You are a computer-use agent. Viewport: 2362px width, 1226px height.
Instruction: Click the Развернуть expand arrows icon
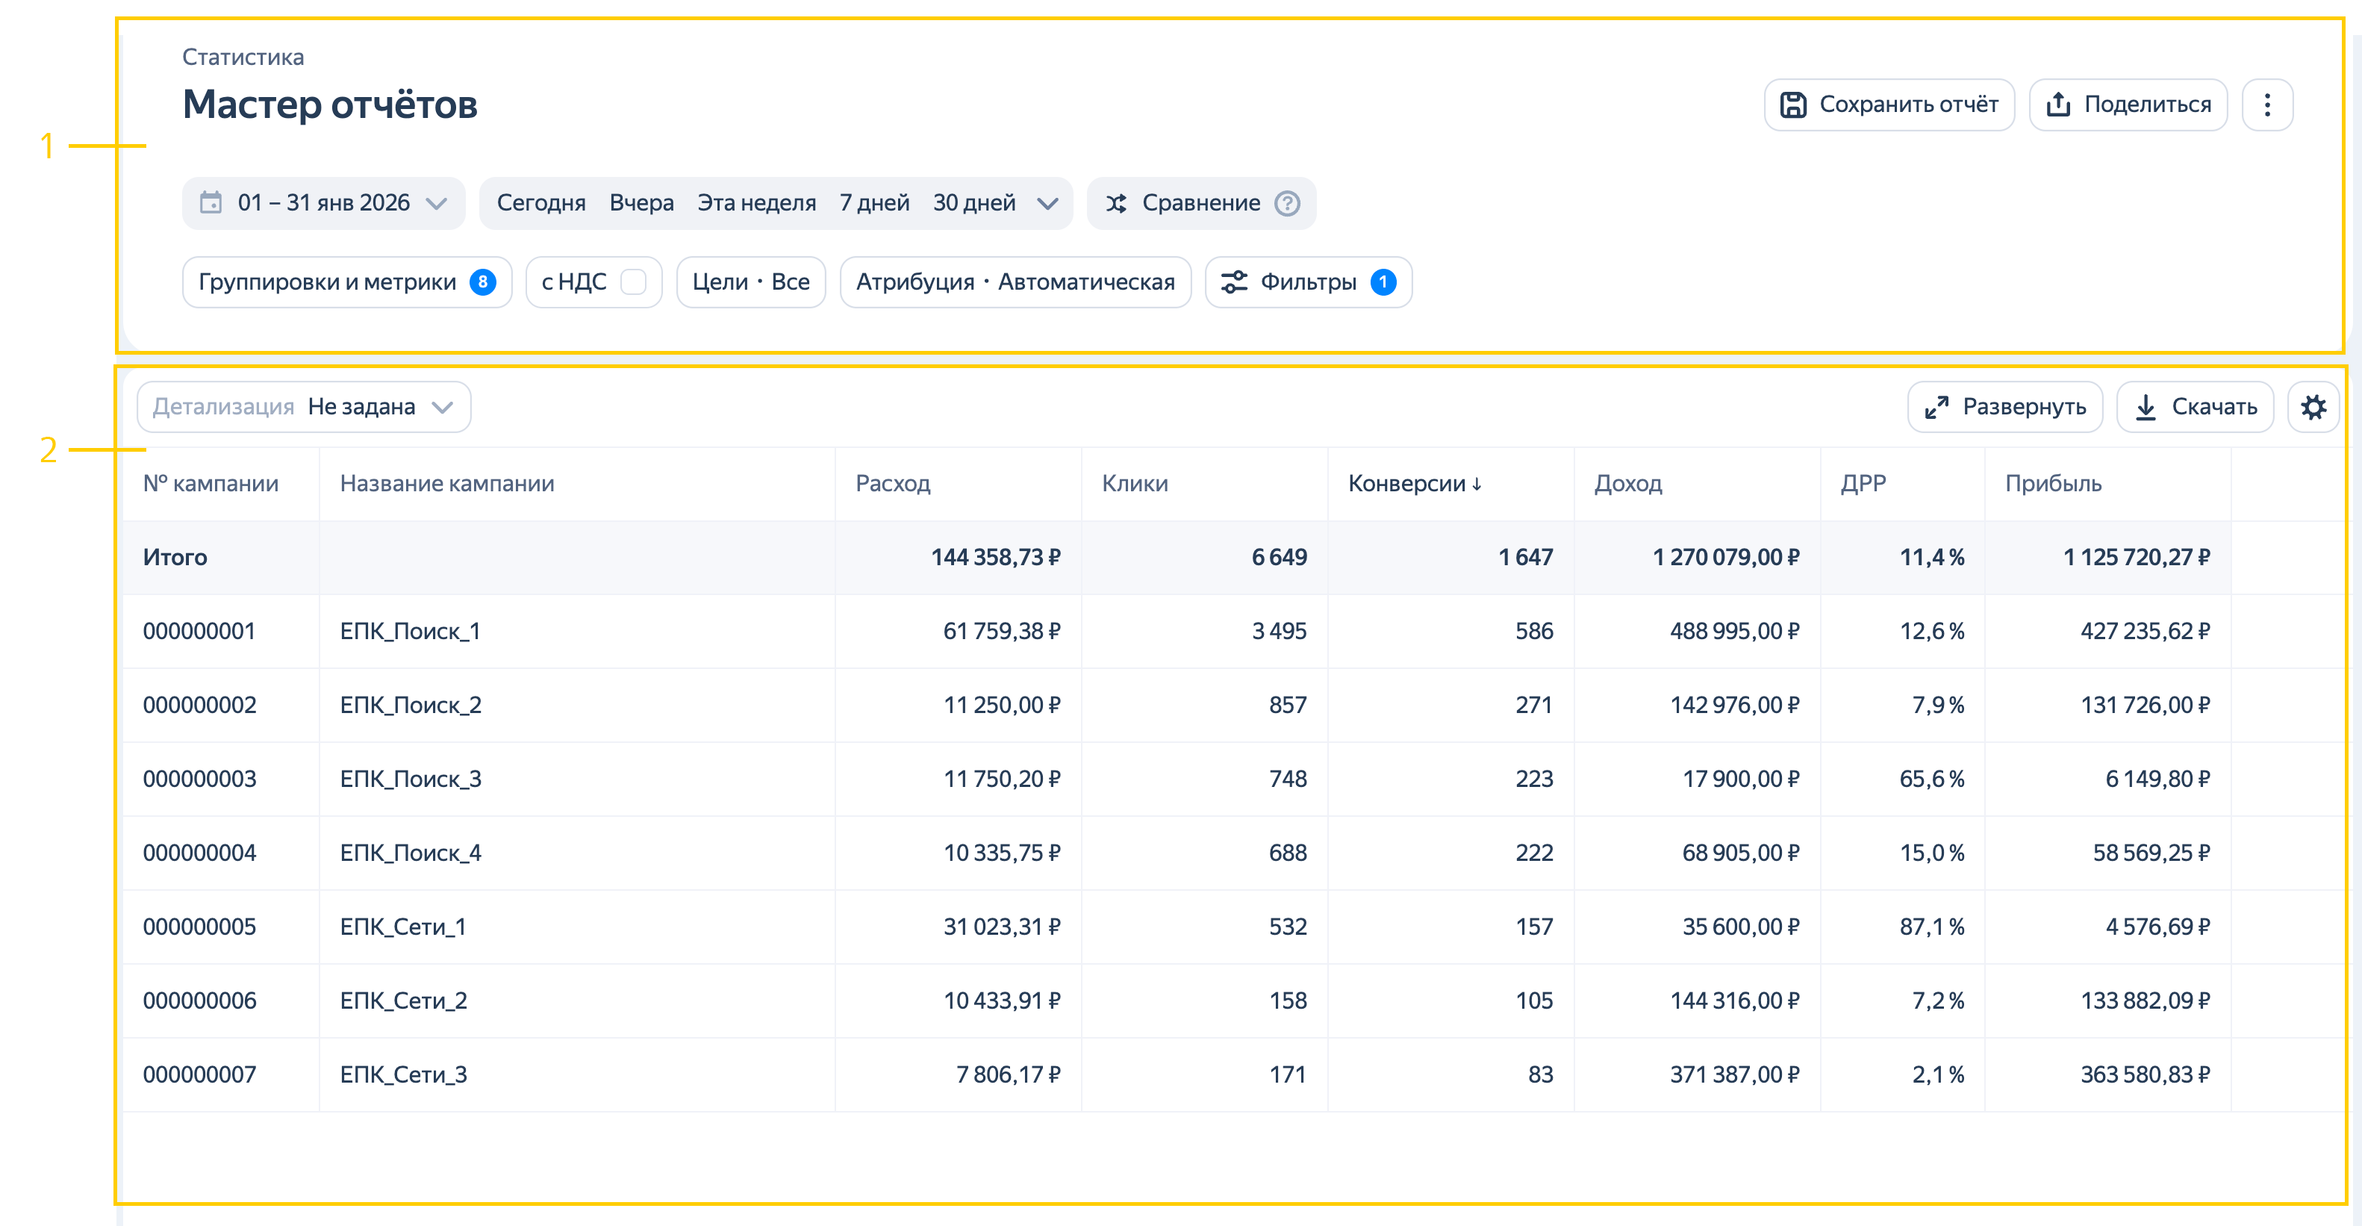pyautogui.click(x=1936, y=407)
